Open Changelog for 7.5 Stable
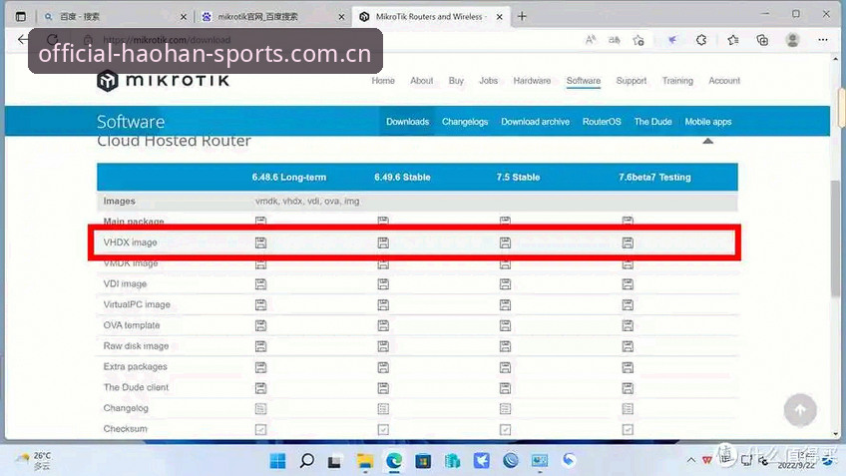 click(x=505, y=409)
